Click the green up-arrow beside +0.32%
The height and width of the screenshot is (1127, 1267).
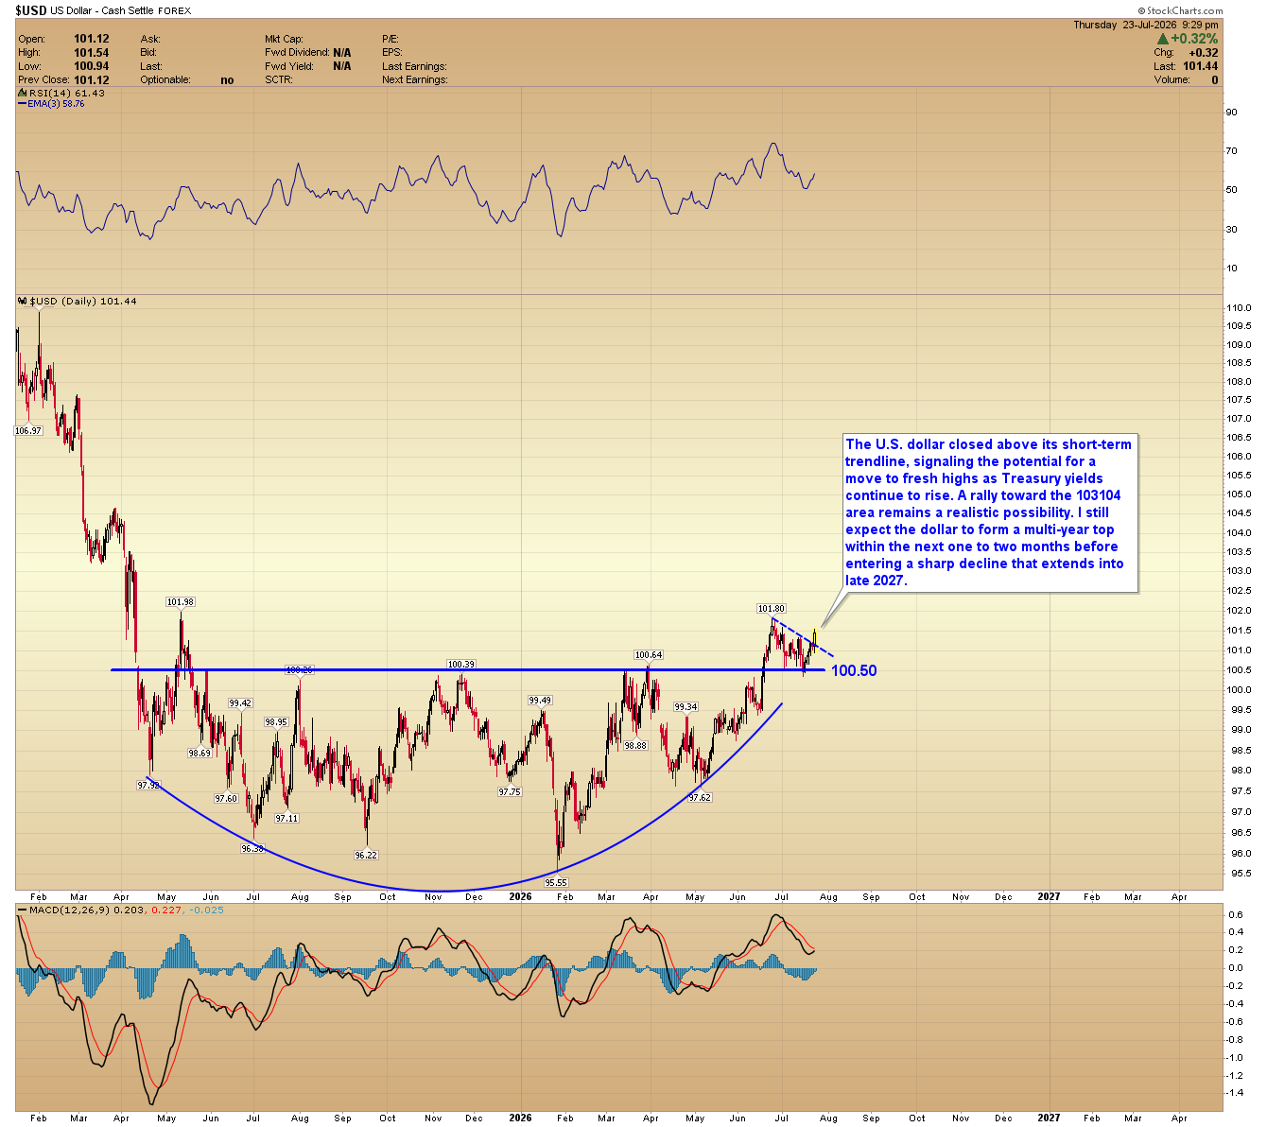point(1162,39)
